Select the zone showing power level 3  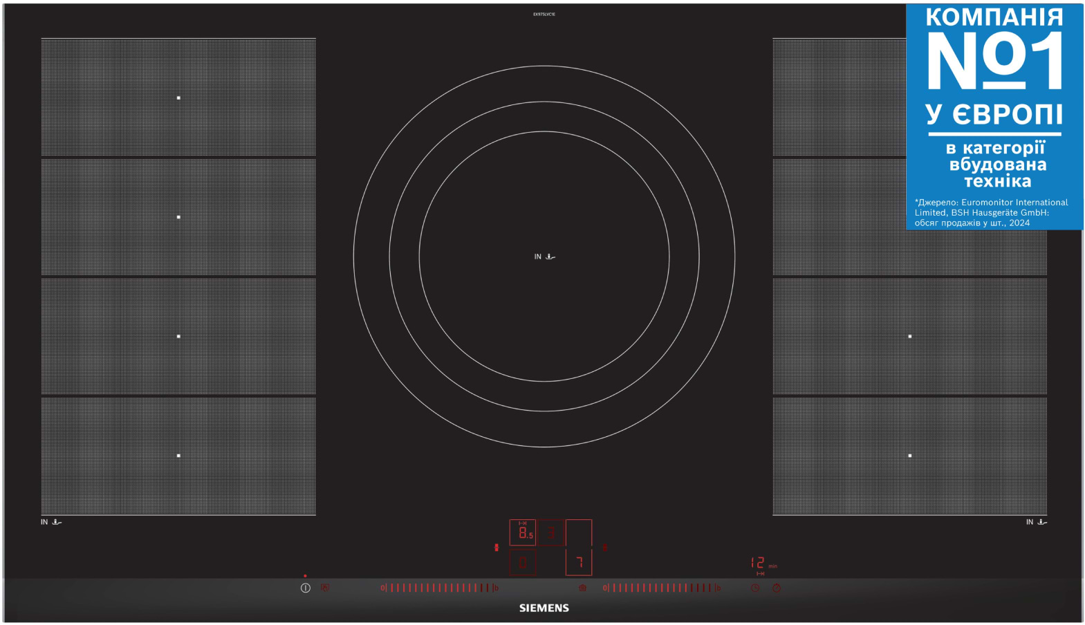pyautogui.click(x=550, y=532)
